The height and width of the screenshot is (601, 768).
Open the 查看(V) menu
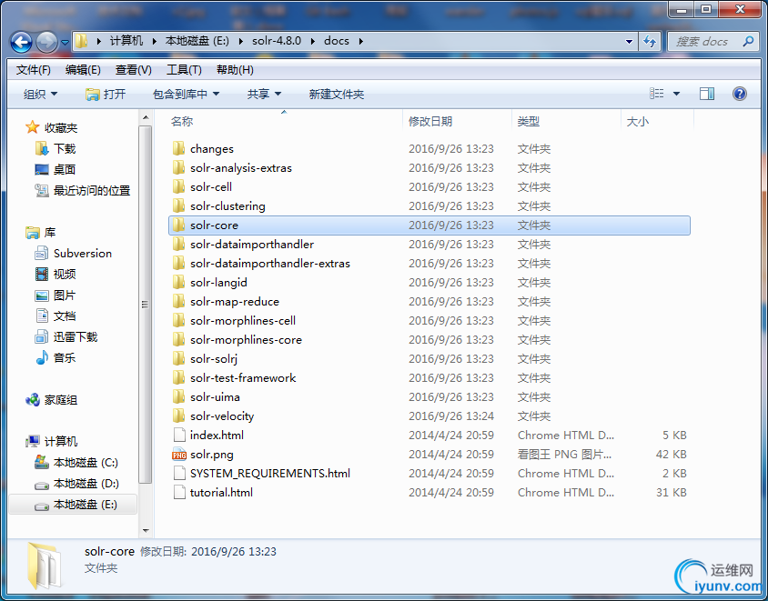(x=133, y=70)
